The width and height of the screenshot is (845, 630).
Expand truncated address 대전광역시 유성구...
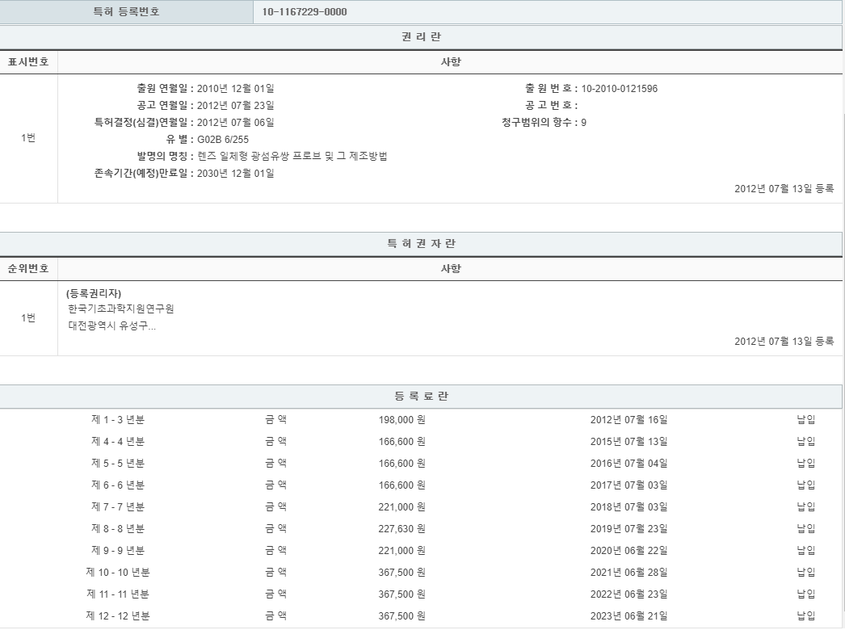112,326
